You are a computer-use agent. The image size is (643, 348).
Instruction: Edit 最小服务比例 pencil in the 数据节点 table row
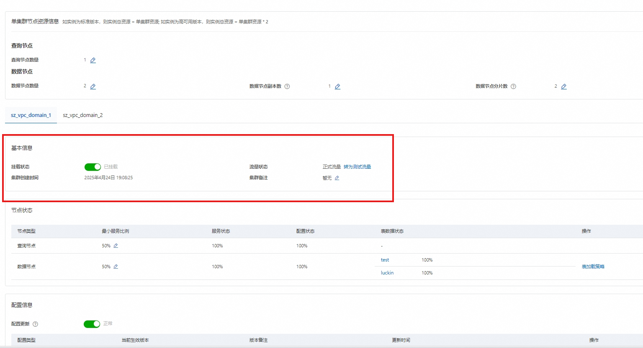(116, 267)
